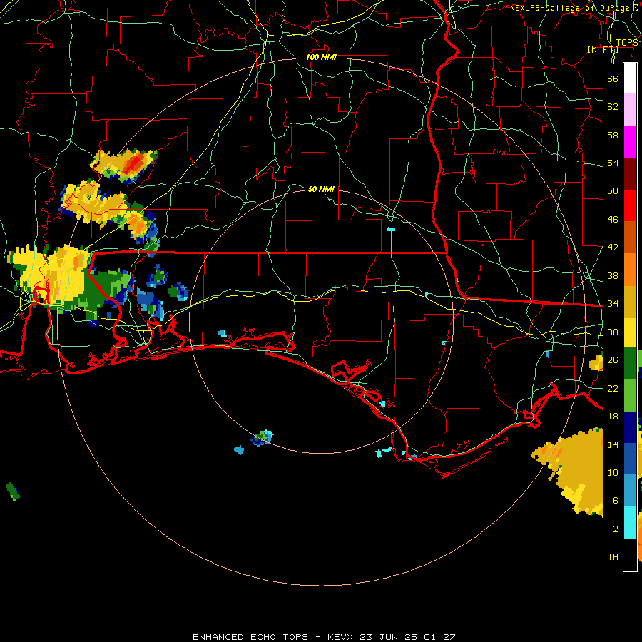Pick the dark maroon legend swatch
The height and width of the screenshot is (642, 642).
coord(630,174)
